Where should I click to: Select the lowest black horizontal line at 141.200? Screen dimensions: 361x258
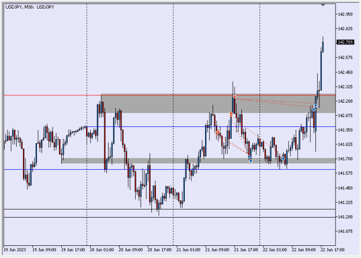coord(170,217)
